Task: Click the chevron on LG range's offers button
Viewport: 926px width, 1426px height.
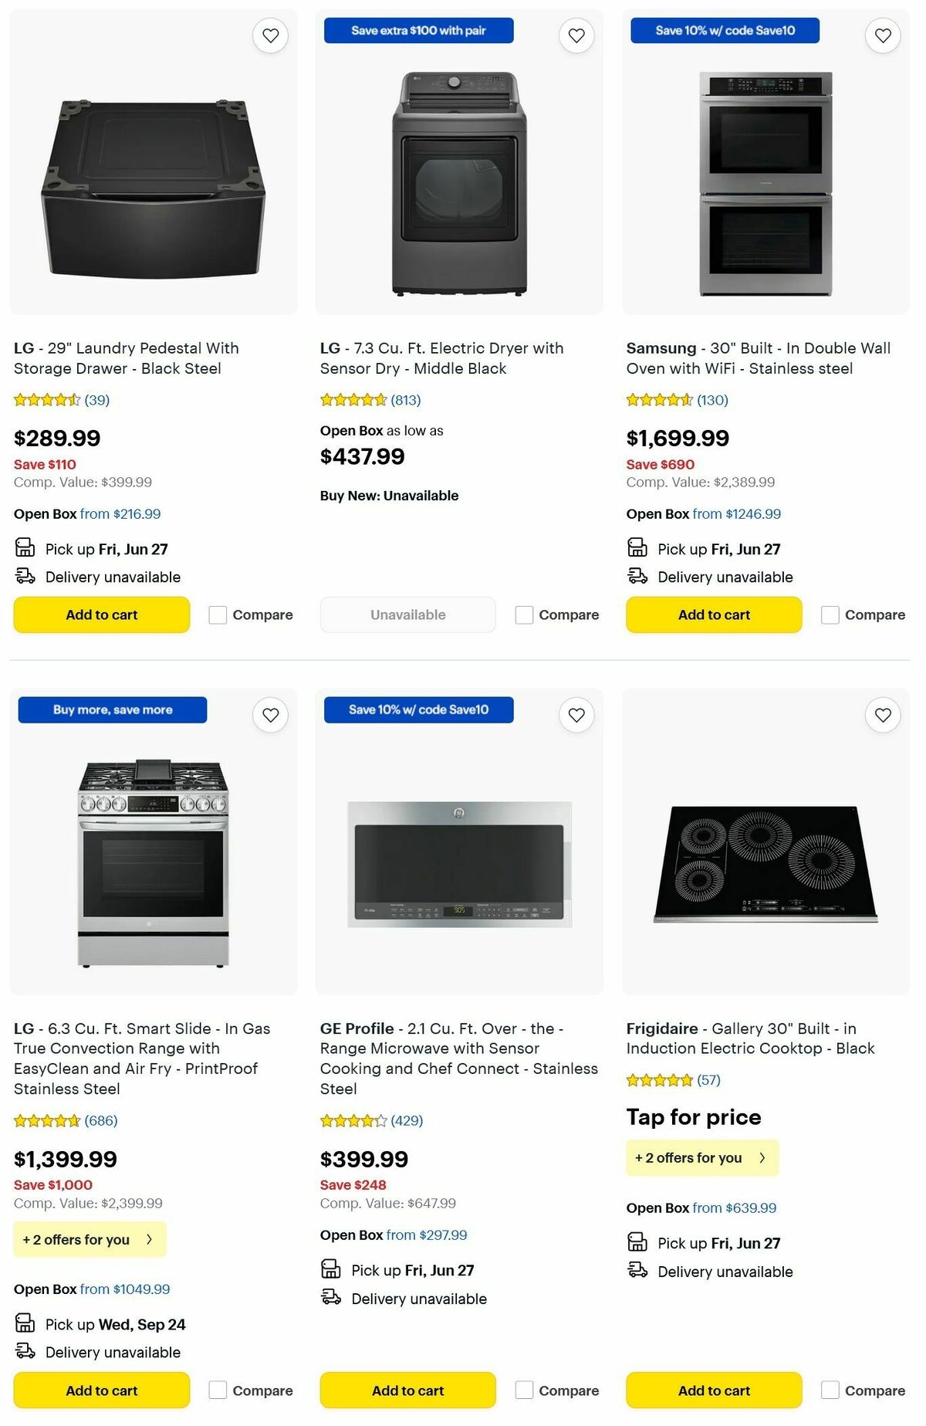Action: click(x=150, y=1238)
